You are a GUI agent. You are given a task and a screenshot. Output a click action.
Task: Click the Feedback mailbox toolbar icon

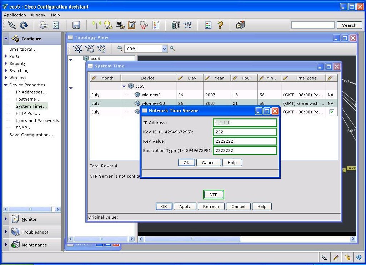[240, 25]
